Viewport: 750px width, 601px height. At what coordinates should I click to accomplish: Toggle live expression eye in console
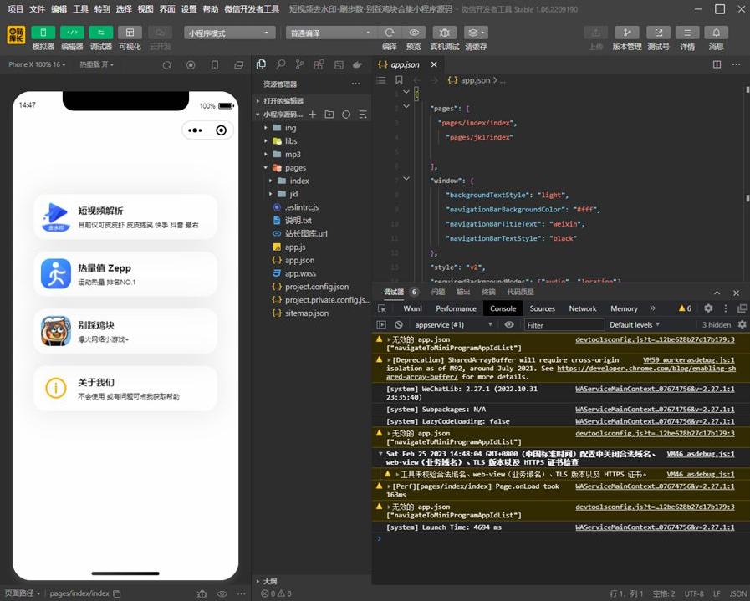[509, 324]
